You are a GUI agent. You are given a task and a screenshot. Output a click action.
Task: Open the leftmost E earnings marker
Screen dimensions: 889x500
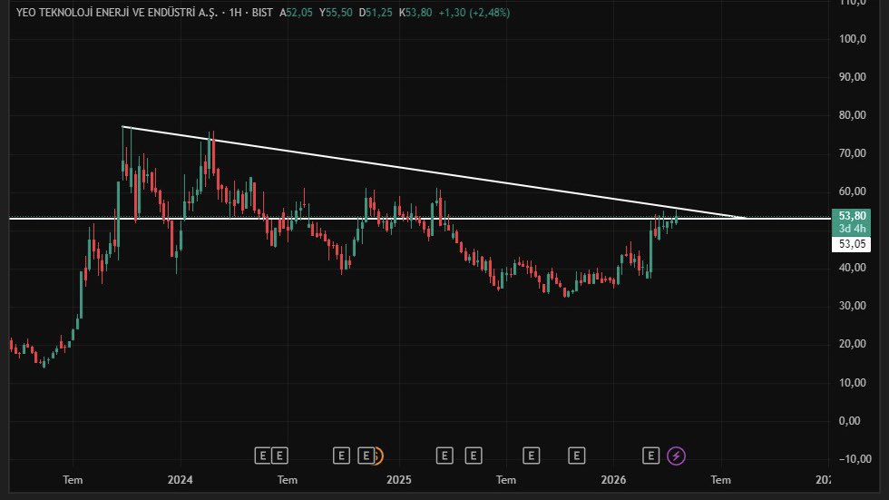click(262, 456)
